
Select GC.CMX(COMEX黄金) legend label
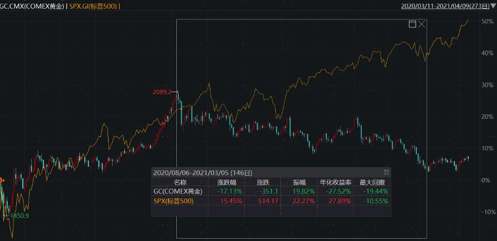click(x=32, y=6)
